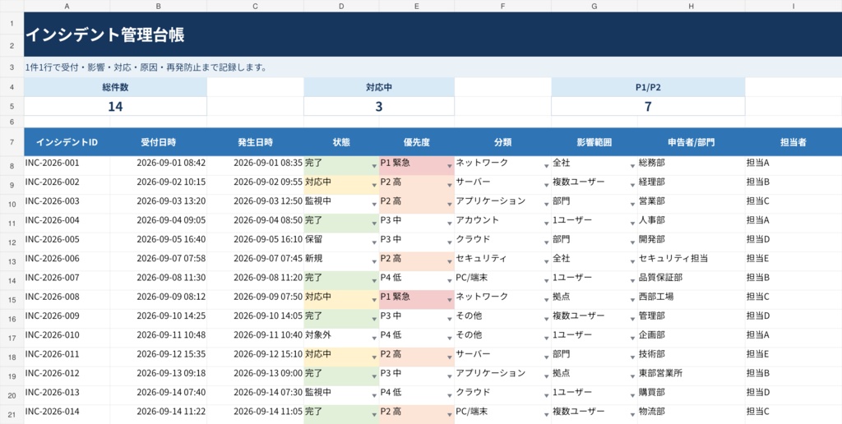Click the 優先度 column header
Image resolution: width=842 pixels, height=424 pixels.
tap(417, 142)
